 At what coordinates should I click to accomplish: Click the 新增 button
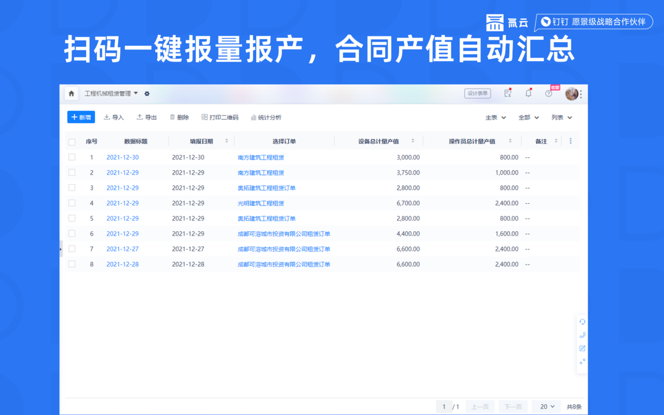pyautogui.click(x=81, y=117)
